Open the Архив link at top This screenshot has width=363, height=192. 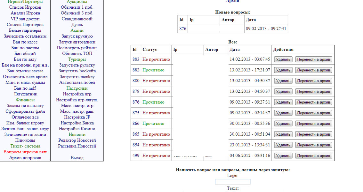pos(233,1)
